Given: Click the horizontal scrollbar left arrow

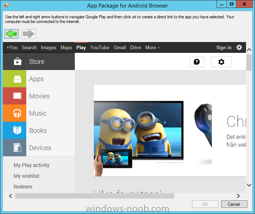Looking at the screenshot, I should 11,196.
